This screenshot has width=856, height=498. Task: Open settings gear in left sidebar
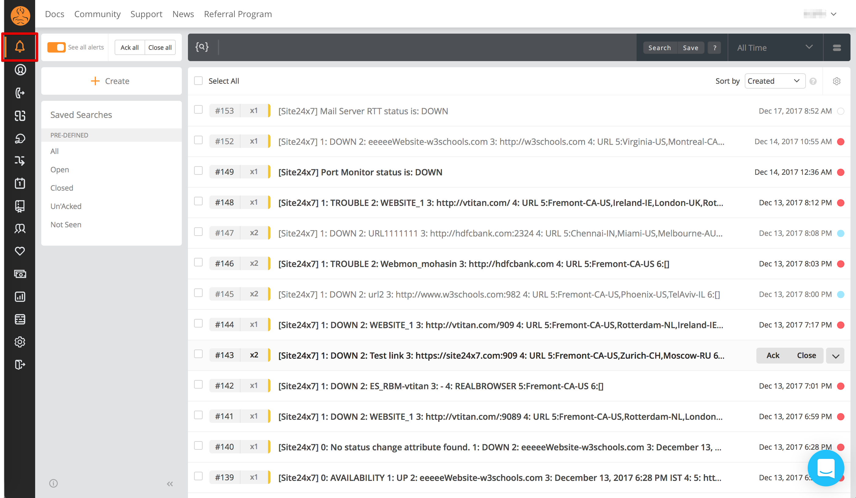(20, 342)
